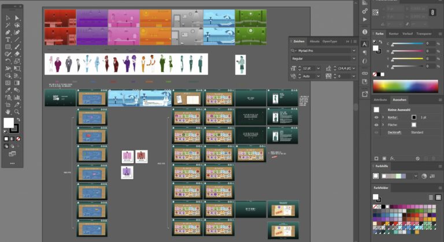Switch to the Absatz tab
Viewport: 444px width, 242px height.
[x=314, y=42]
